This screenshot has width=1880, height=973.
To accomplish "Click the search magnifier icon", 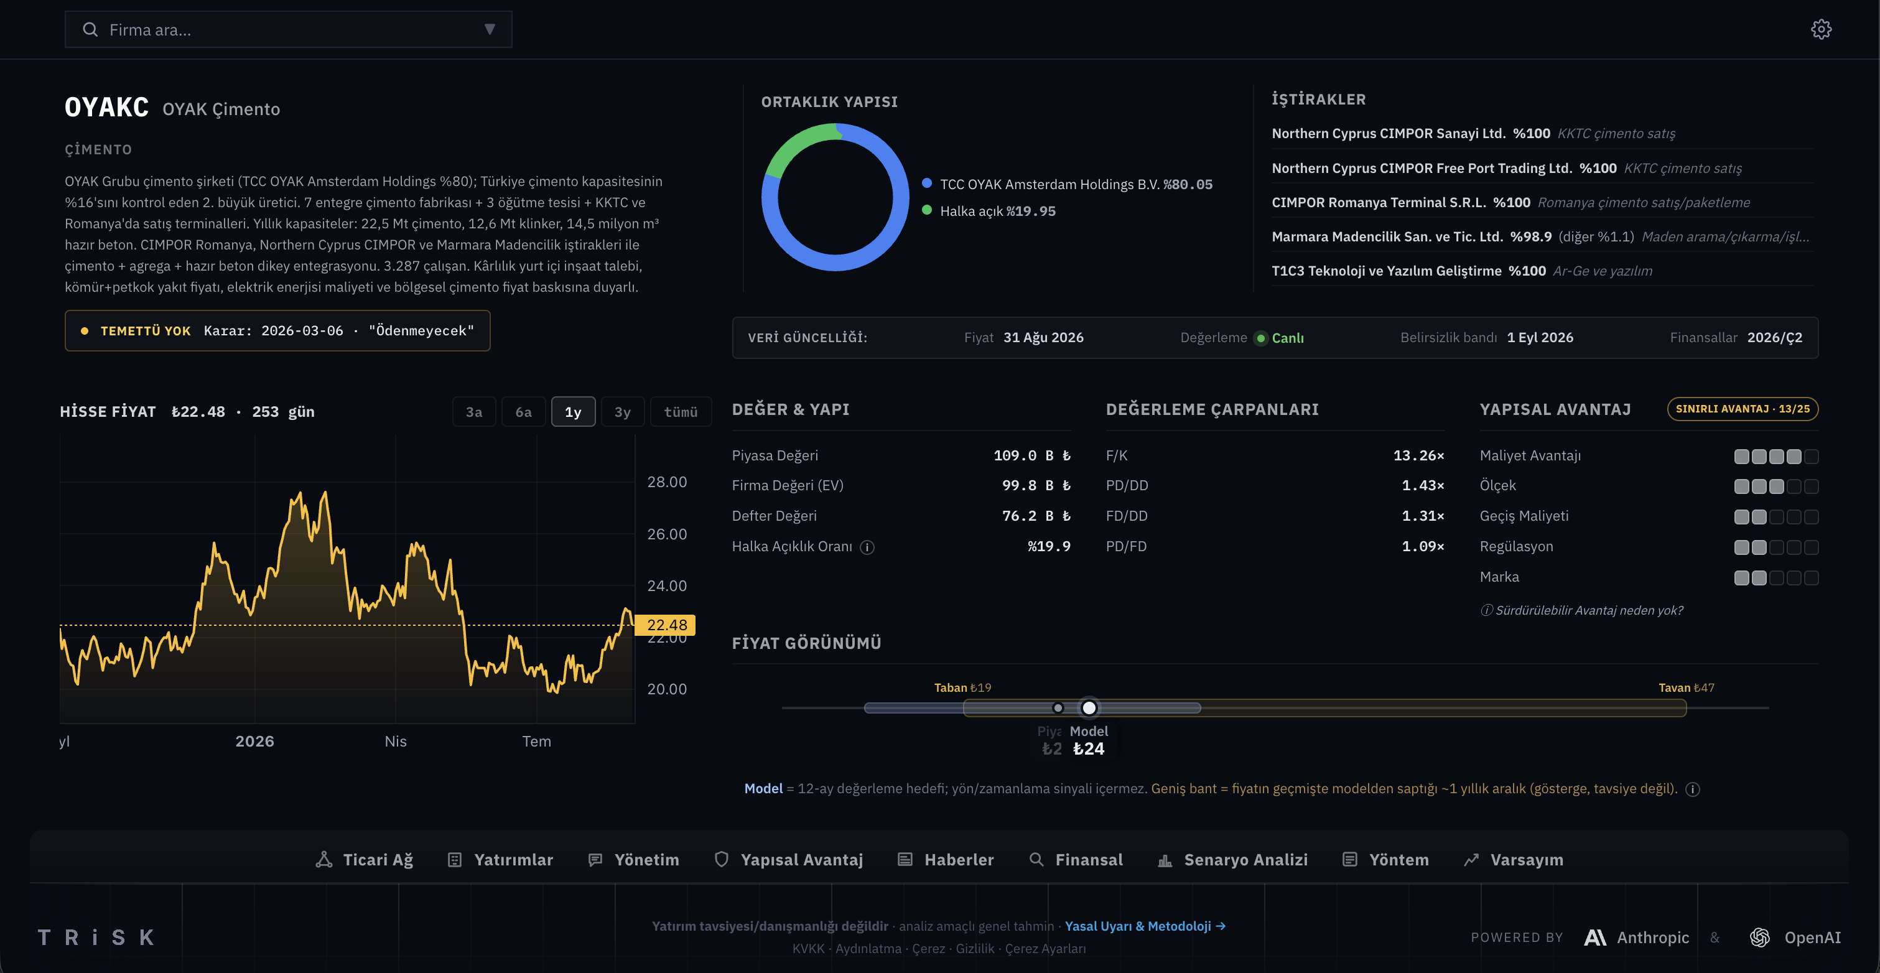I will coord(90,29).
